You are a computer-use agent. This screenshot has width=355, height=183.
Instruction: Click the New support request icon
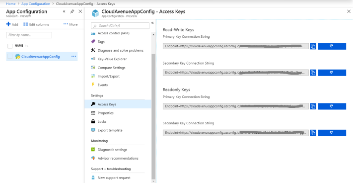pyautogui.click(x=93, y=178)
